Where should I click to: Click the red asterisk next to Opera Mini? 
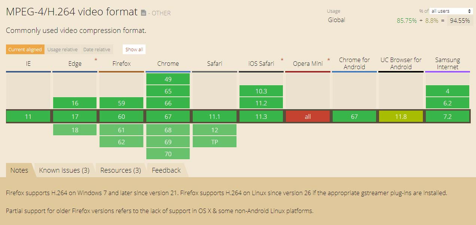pyautogui.click(x=329, y=59)
